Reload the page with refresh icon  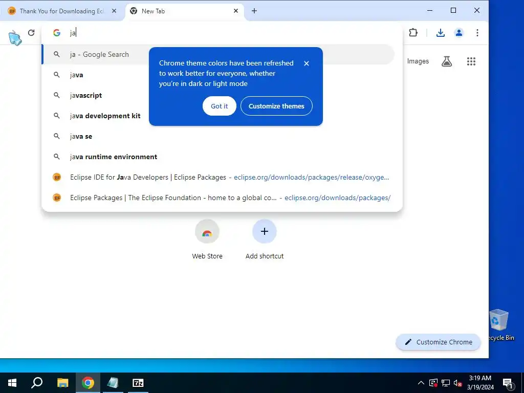tap(31, 32)
